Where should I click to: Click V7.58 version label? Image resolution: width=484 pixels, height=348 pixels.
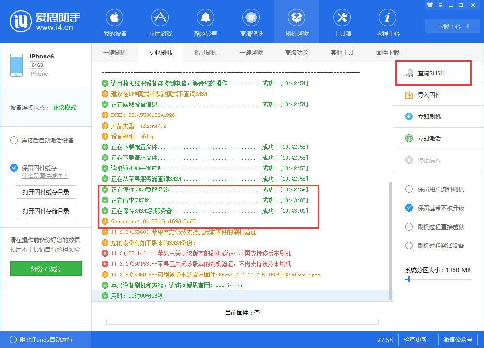385,340
